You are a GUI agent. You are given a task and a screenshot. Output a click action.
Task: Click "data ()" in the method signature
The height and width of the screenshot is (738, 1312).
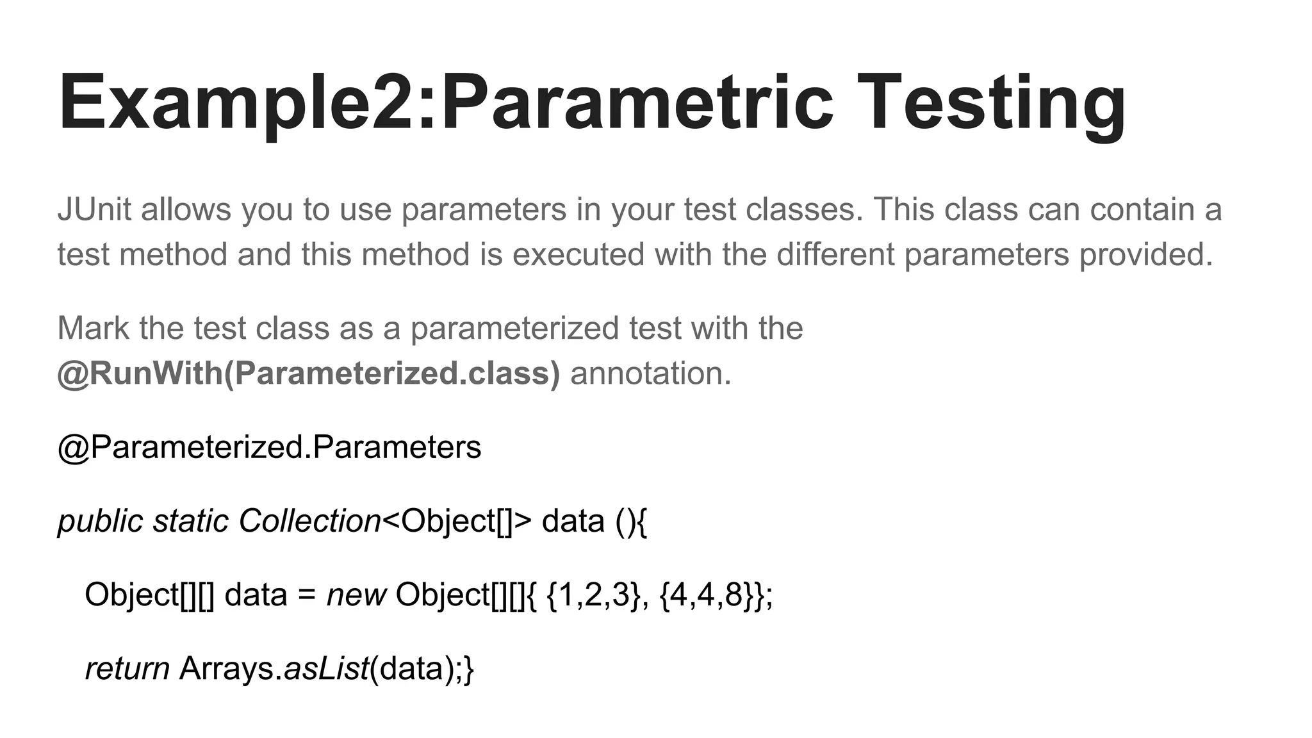click(x=589, y=521)
